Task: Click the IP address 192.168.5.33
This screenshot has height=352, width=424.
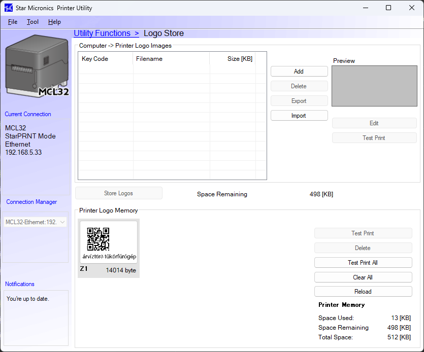Action: (23, 152)
